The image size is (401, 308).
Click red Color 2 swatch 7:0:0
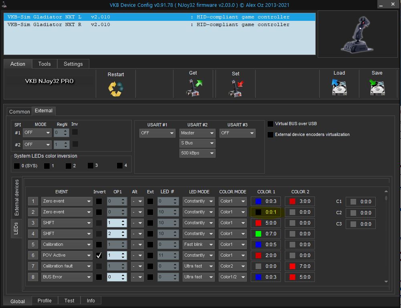[x=292, y=266]
